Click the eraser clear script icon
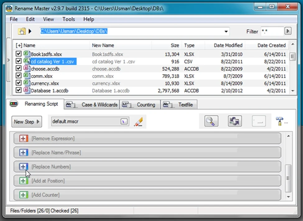The height and width of the screenshot is (221, 303). (x=138, y=122)
